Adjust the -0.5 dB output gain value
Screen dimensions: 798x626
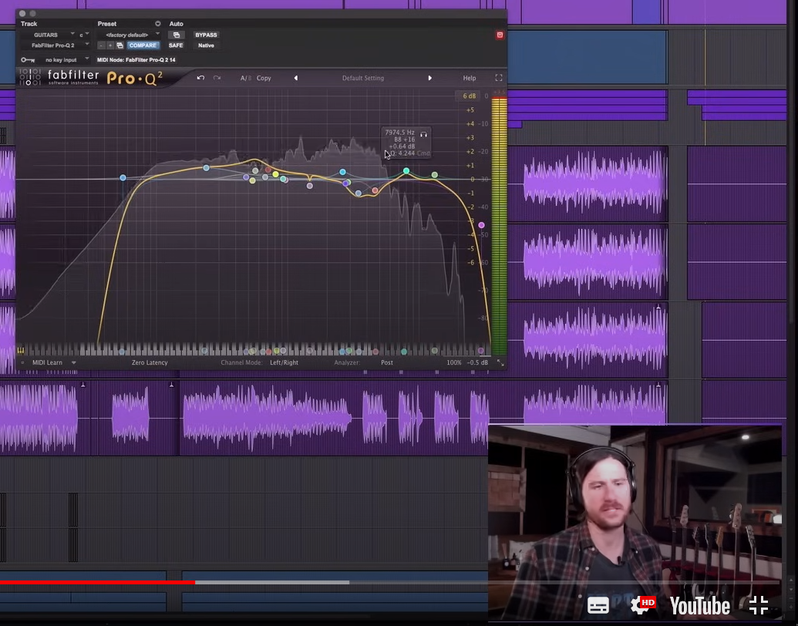477,362
